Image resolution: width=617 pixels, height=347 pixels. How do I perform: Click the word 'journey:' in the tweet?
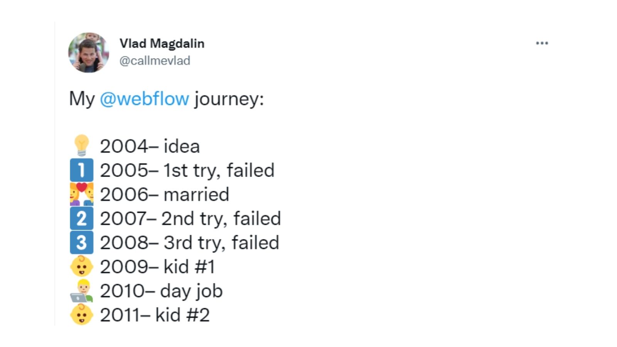pyautogui.click(x=229, y=99)
